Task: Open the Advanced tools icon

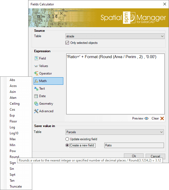Action: 36,111
